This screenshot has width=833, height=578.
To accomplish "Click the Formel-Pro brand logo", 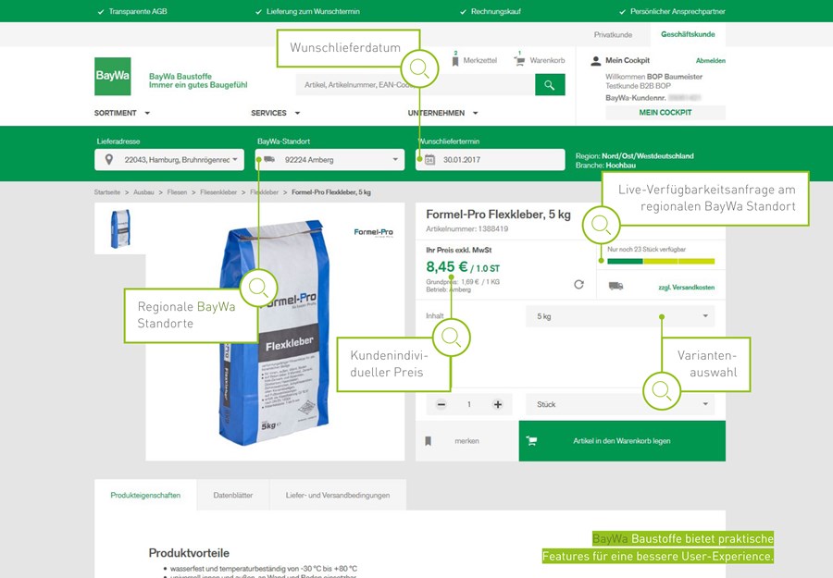I will (374, 232).
